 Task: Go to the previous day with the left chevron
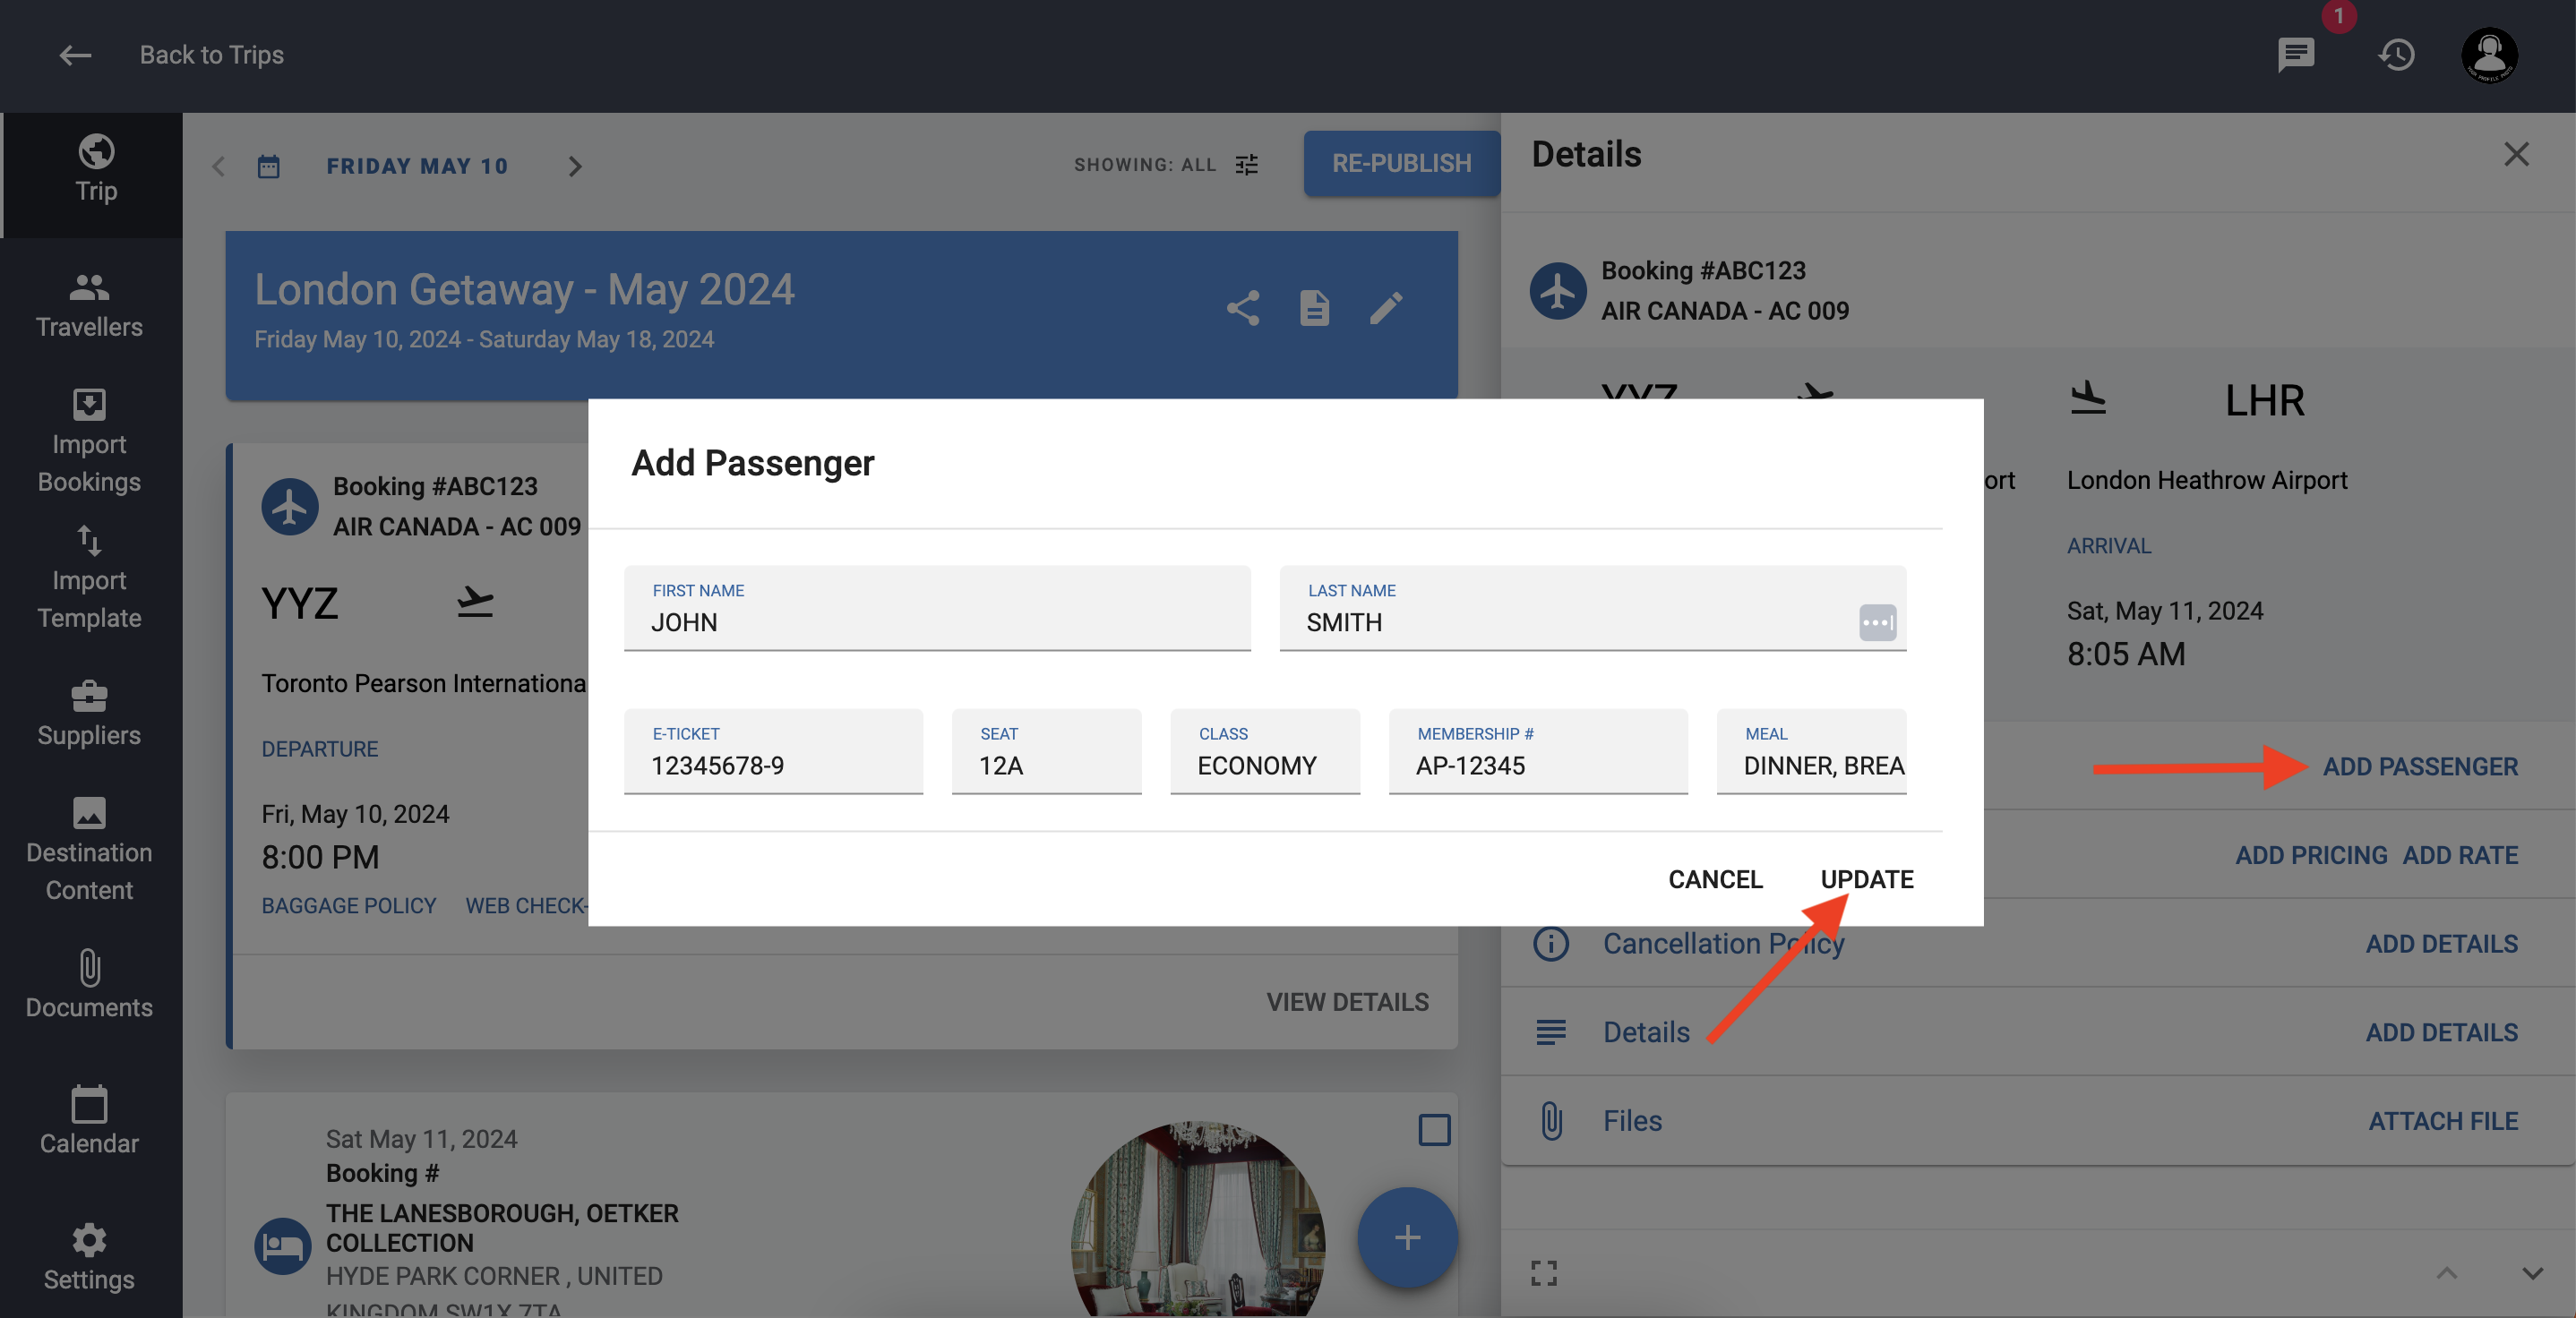(219, 166)
